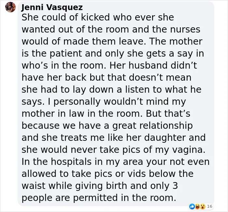Click the number "3" near the comment's end
Image resolution: width=228 pixels, height=212 pixels.
pos(175,186)
